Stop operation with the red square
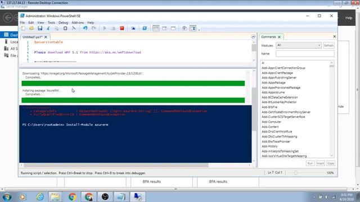The image size is (360, 202). (122, 28)
